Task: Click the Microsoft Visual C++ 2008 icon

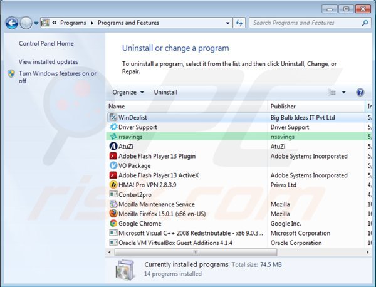Action: [x=113, y=233]
